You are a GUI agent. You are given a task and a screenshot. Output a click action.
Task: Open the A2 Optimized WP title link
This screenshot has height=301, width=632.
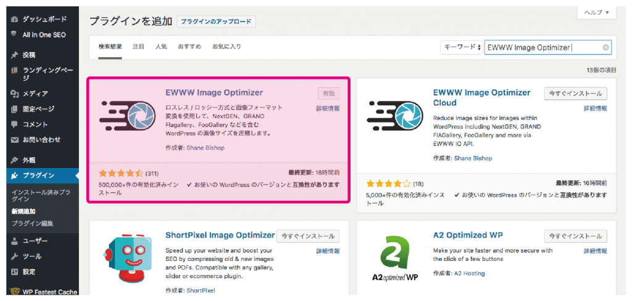468,235
